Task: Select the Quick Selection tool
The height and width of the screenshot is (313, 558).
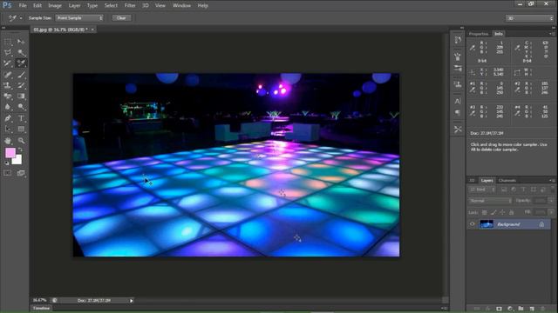Action: [21, 52]
